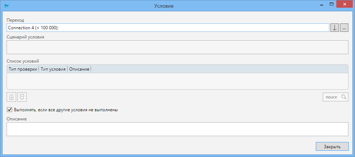Focus the Переход field with Connection 4

tap(168, 28)
